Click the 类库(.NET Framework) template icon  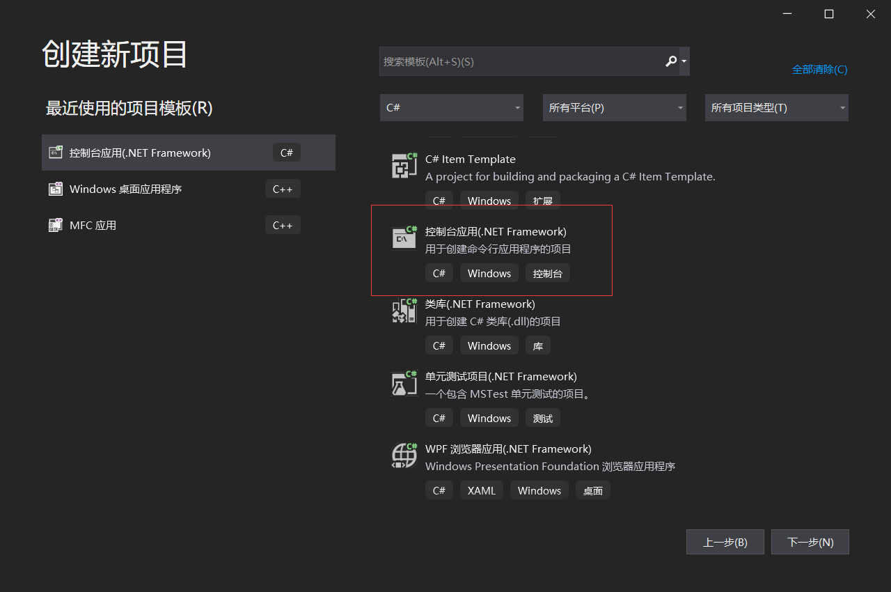click(x=404, y=311)
